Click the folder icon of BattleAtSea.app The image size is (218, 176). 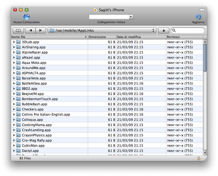click(x=18, y=83)
